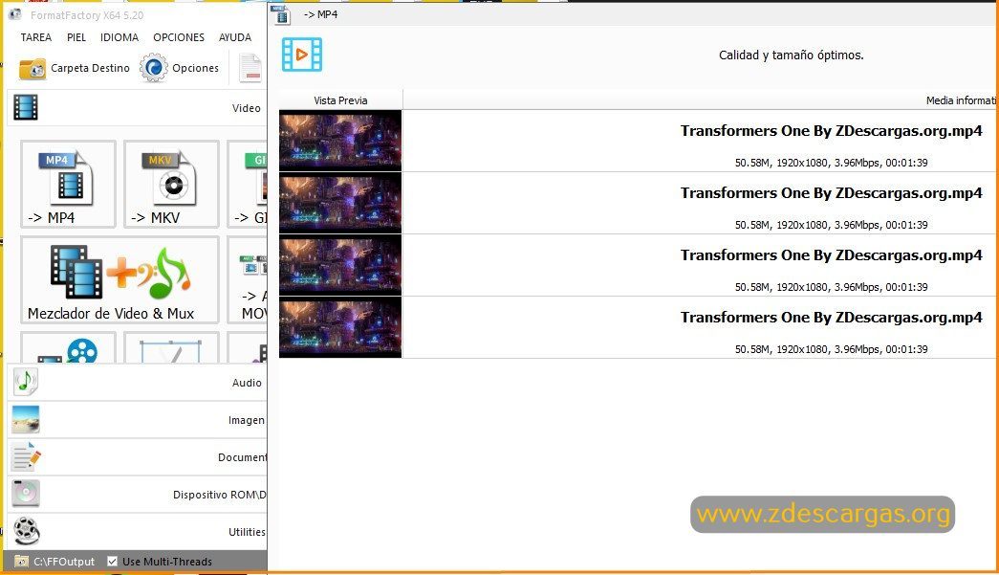The width and height of the screenshot is (999, 575).
Task: Expand the Documento category section
Action: coord(137,457)
